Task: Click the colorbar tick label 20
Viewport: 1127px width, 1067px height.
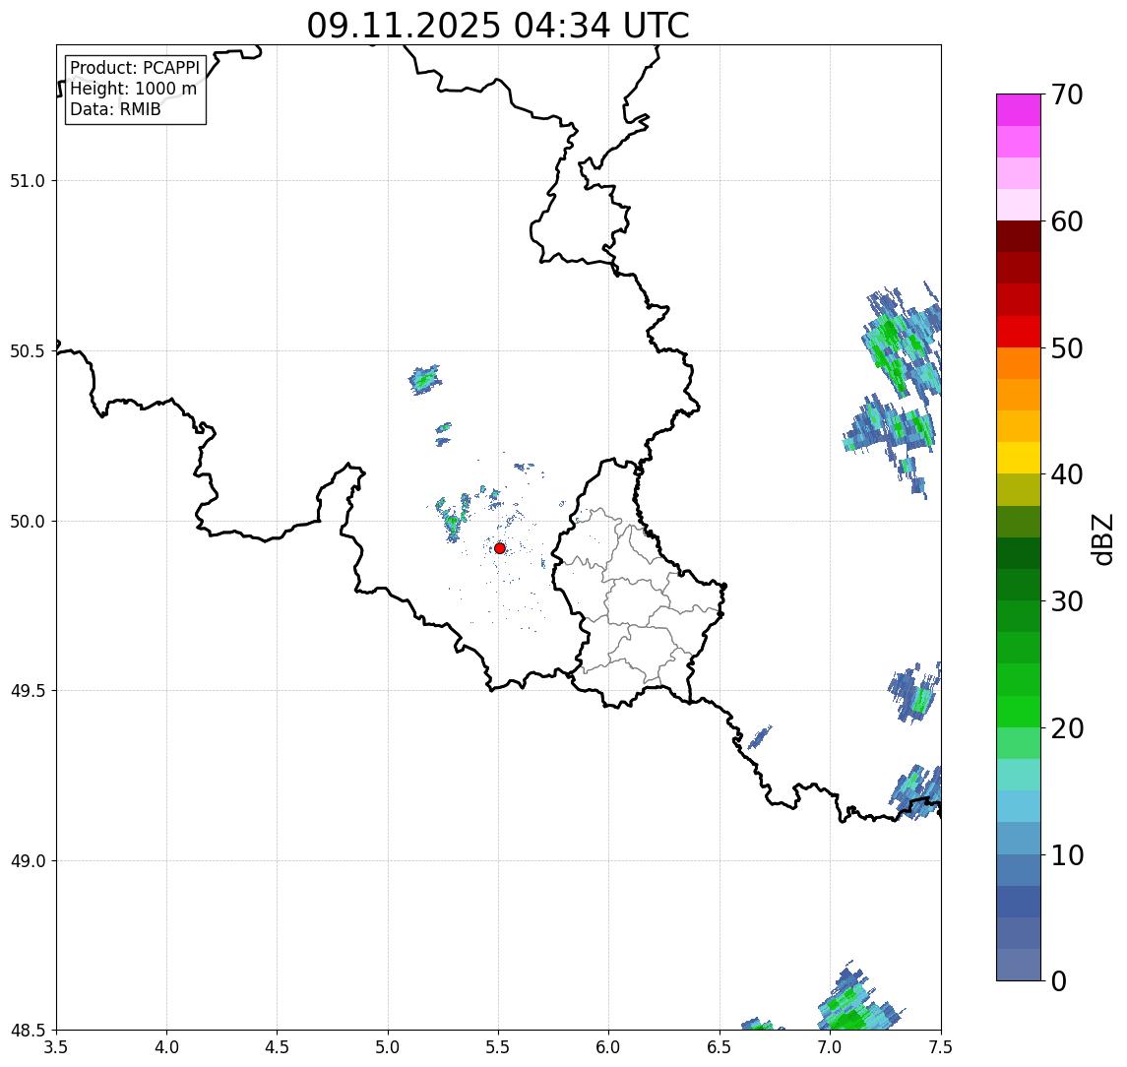Action: tap(1067, 728)
